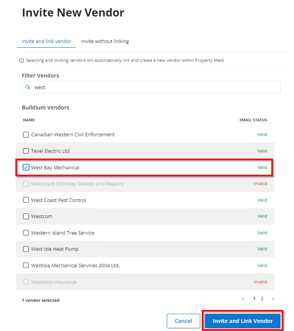The height and width of the screenshot is (331, 294).
Task: Go to previous page with left chevron
Action: pyautogui.click(x=243, y=299)
